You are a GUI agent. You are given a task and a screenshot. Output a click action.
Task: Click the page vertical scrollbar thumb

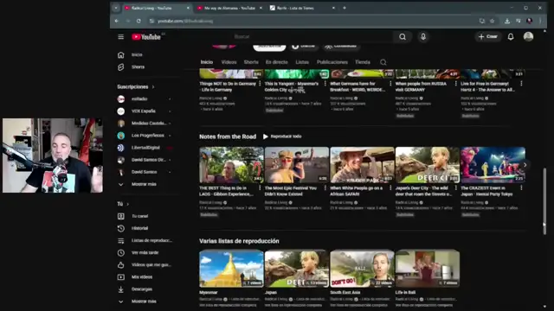(544, 201)
